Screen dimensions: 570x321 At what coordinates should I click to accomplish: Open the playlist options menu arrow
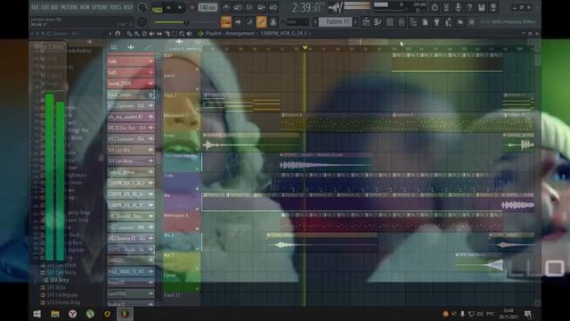[x=110, y=34]
